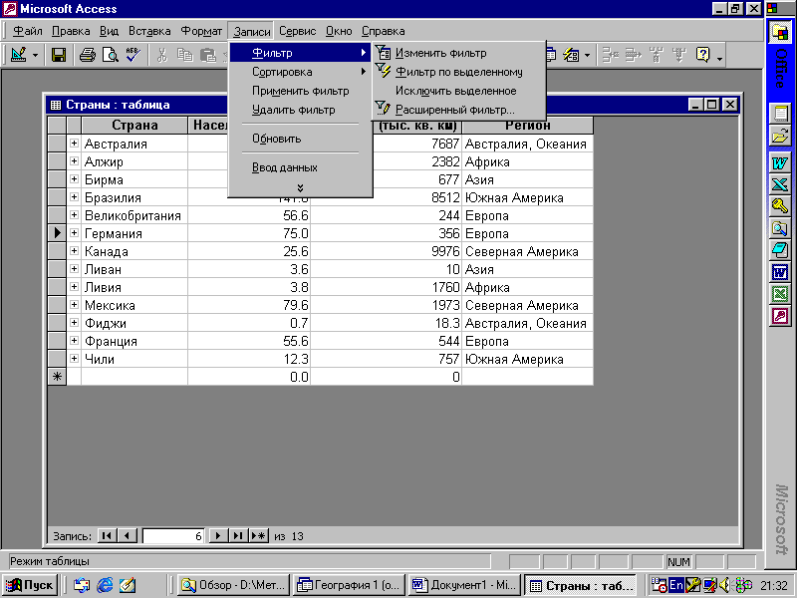Open the New Object dropdown arrow

click(587, 55)
